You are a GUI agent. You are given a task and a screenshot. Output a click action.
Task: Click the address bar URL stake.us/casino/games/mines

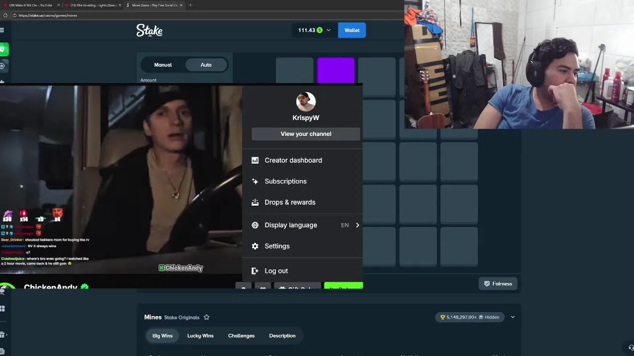tap(48, 15)
